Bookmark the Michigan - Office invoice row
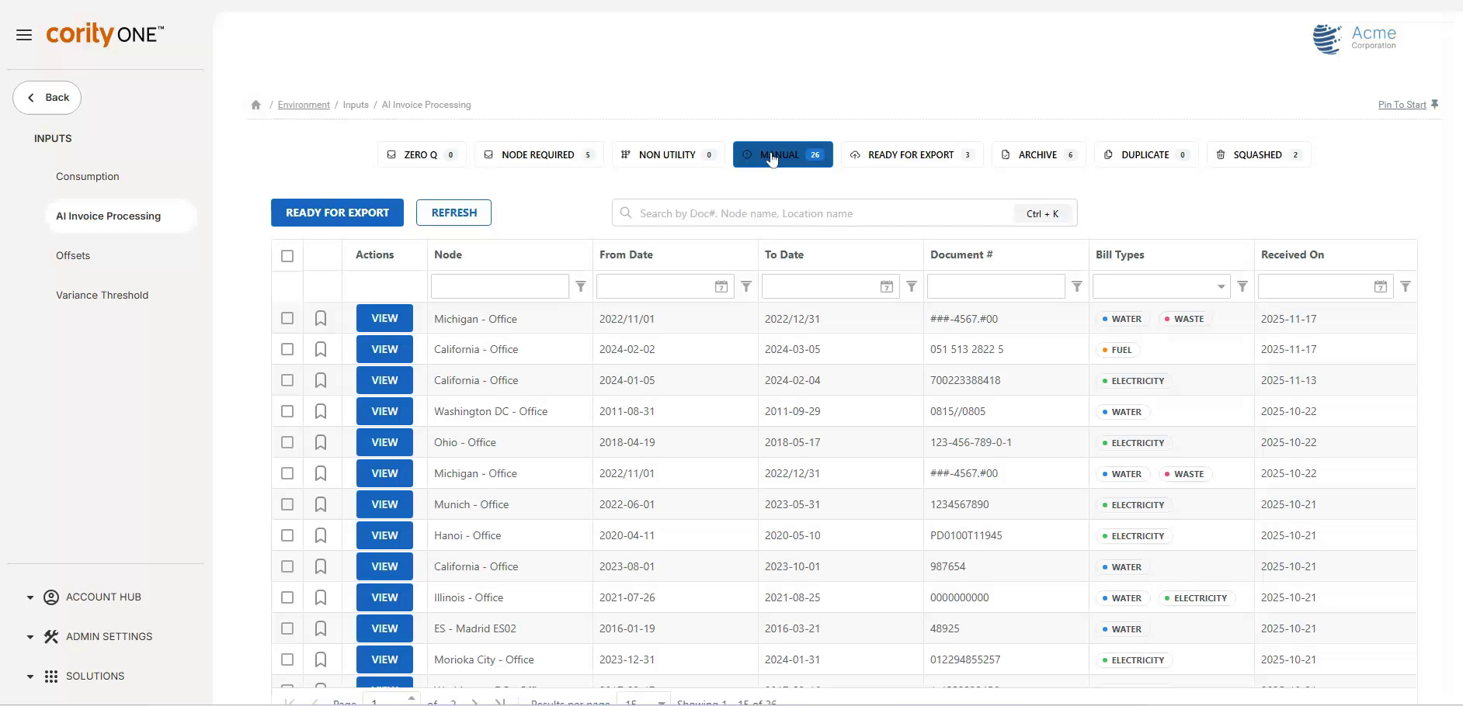This screenshot has height=706, width=1463. coord(321,318)
